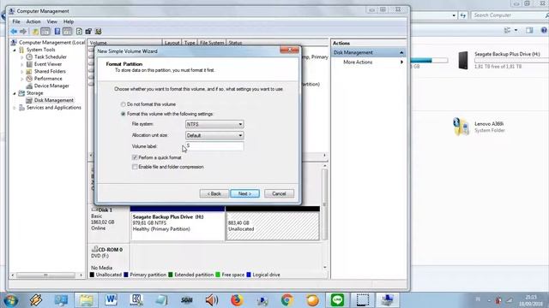The image size is (549, 308).
Task: Click the Explorer Search Computer box
Action: [x=510, y=15]
